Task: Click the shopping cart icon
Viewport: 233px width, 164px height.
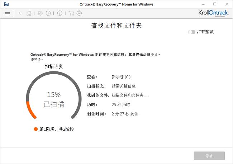Action: [71, 13]
